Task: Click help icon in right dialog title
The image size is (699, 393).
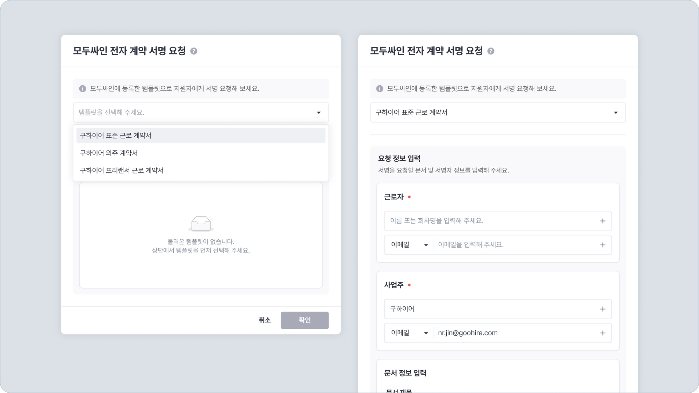Action: [x=491, y=51]
